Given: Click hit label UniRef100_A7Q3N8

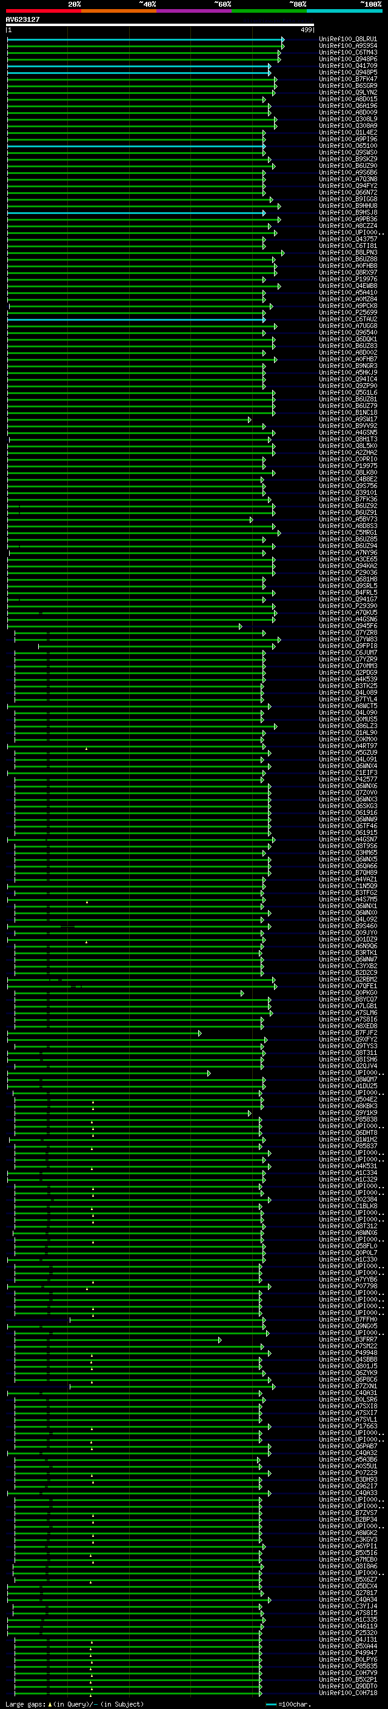Looking at the screenshot, I should click(x=348, y=179).
